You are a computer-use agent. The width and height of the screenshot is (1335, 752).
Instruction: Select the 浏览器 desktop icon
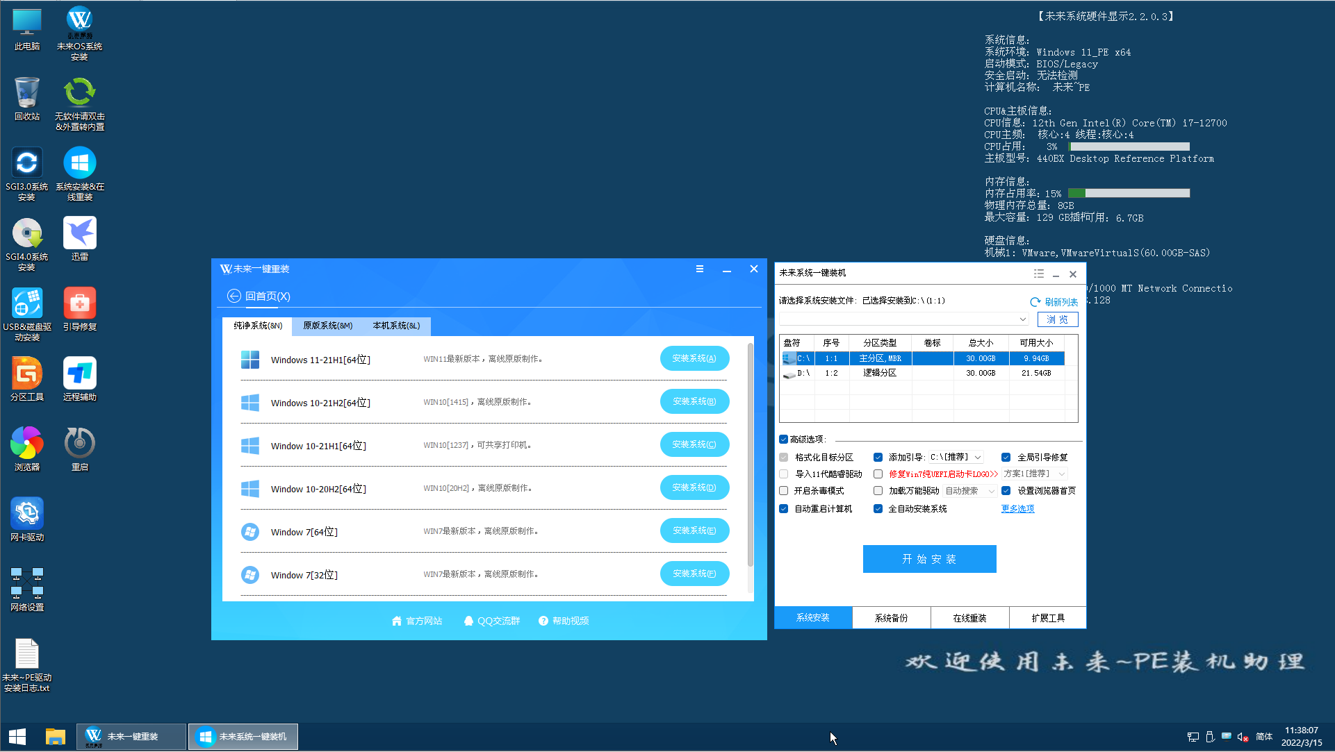[x=27, y=449]
